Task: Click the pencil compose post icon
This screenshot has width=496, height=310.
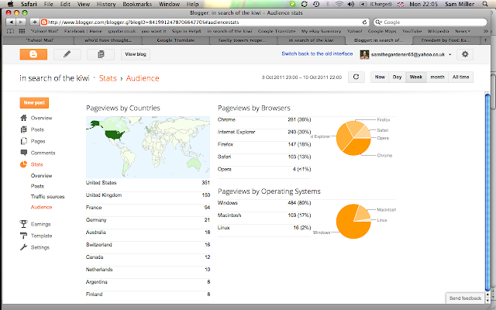Action: click(67, 54)
